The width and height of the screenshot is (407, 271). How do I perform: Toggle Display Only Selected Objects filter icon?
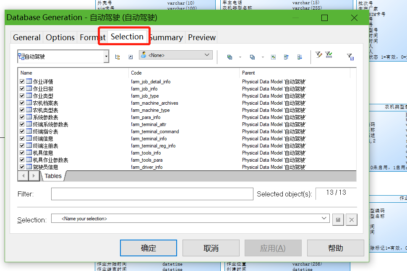tap(350, 57)
